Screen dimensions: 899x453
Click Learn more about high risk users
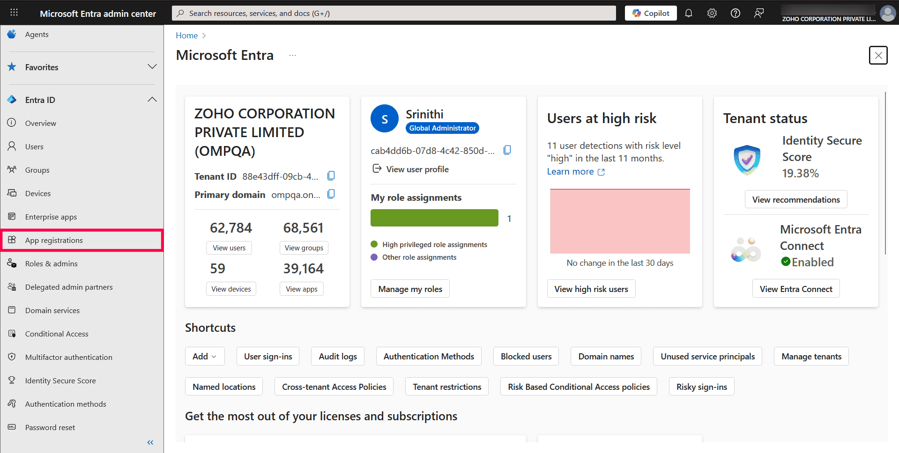coord(571,171)
